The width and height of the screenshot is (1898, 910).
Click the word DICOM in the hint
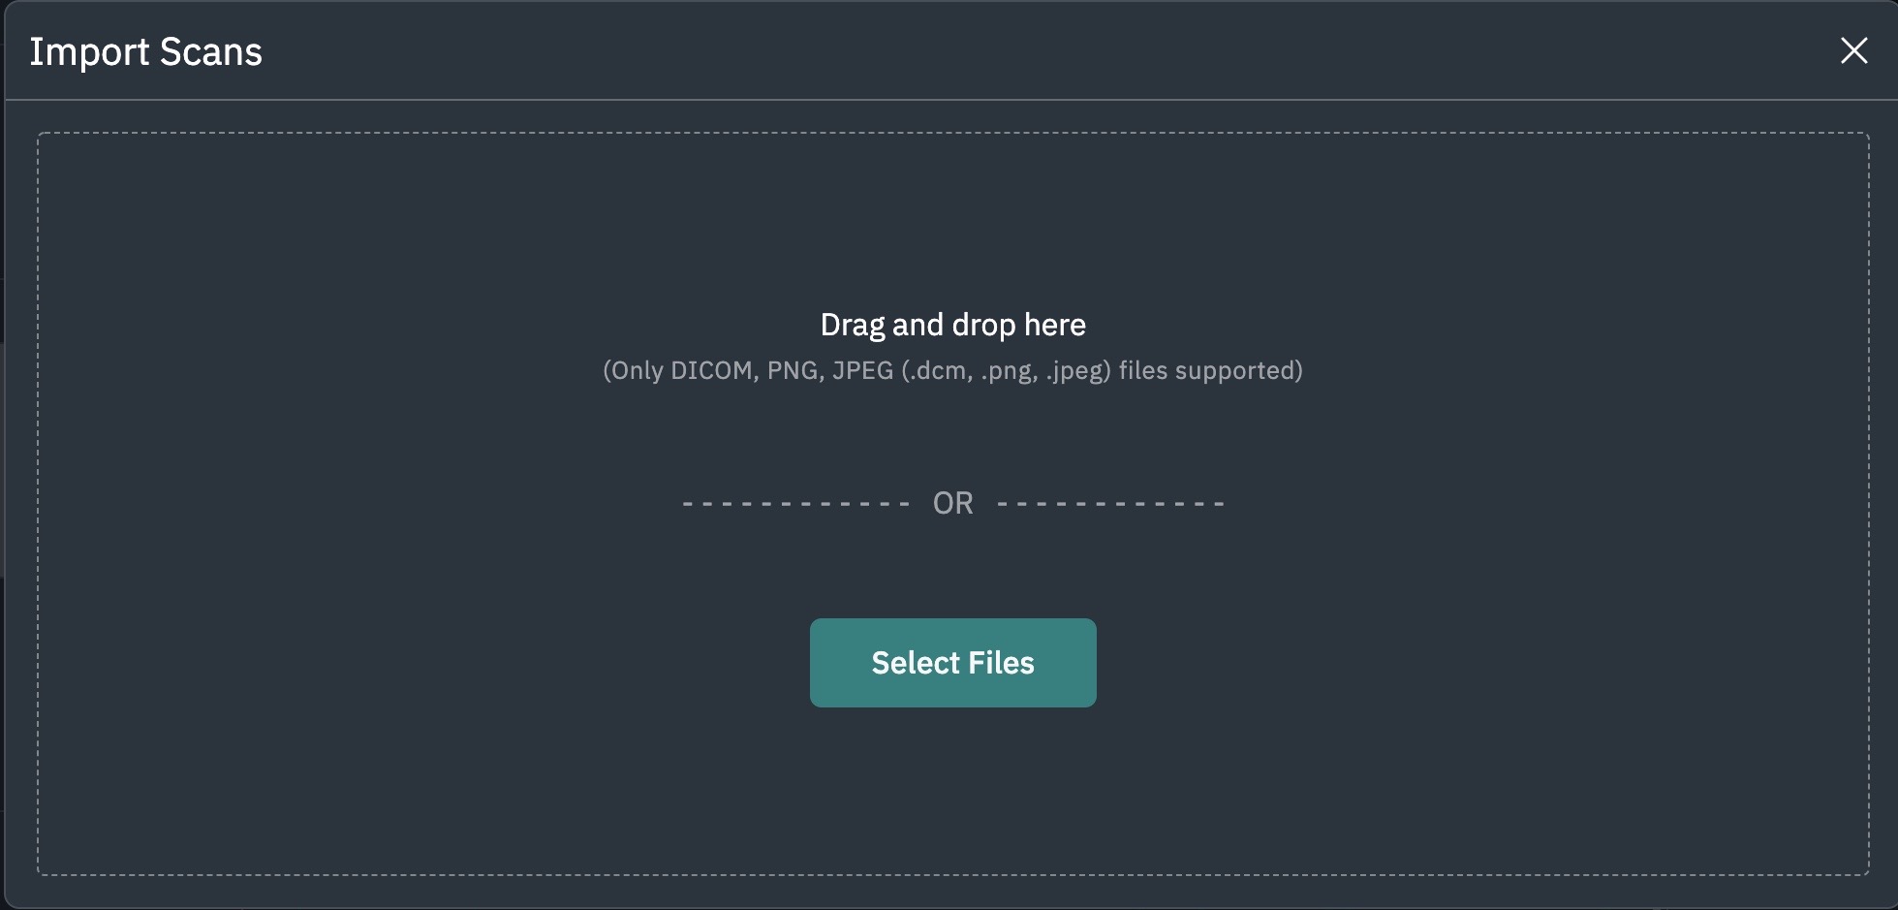[711, 370]
